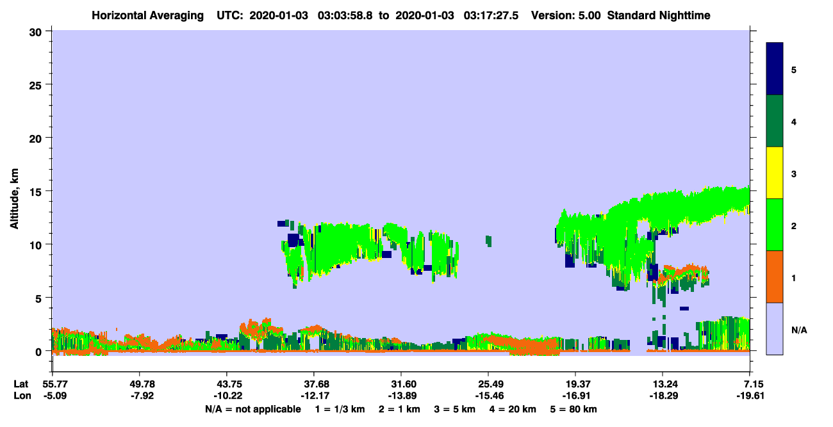Click the 'Altitude, km' axis label
The image size is (833, 427).
pyautogui.click(x=14, y=200)
